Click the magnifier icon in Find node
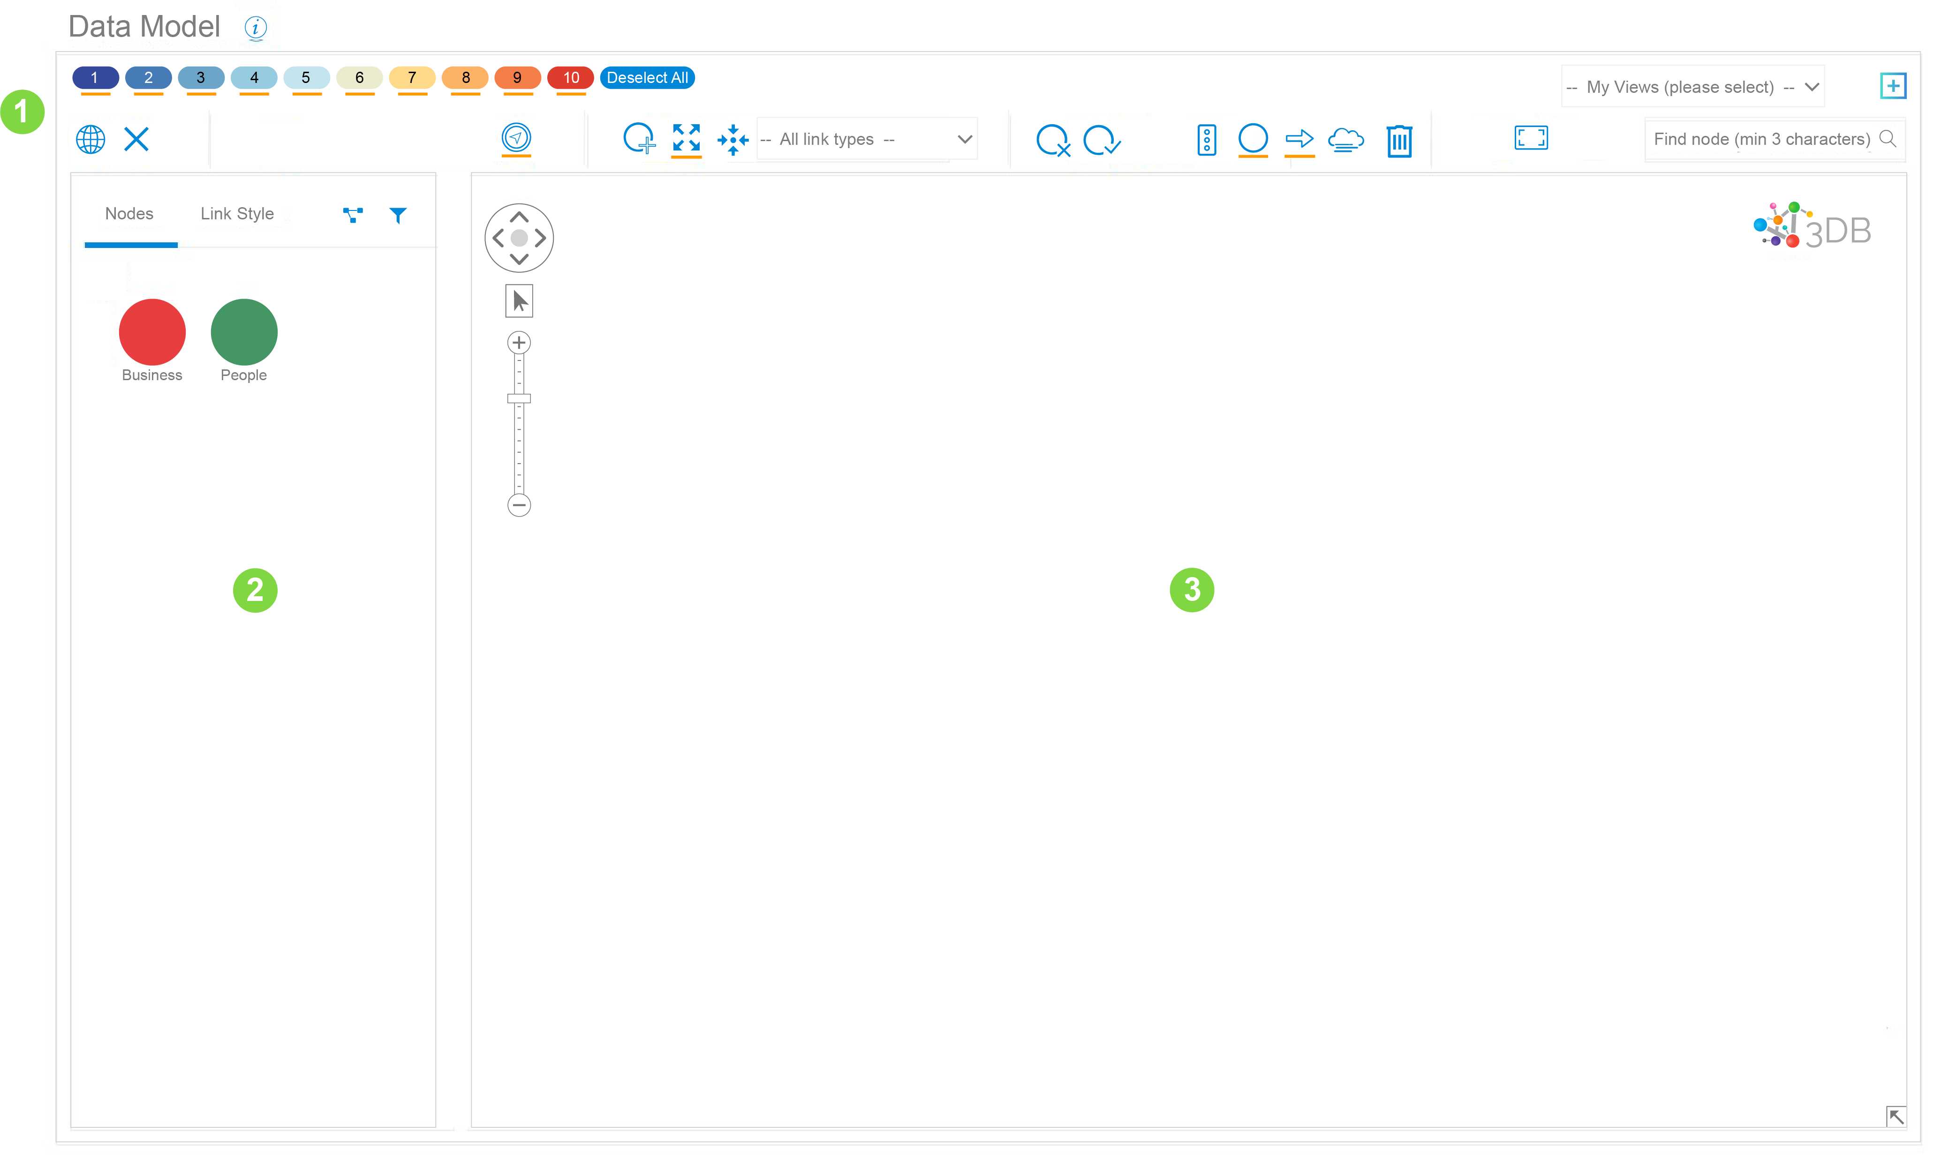Viewport: 1941px width, 1155px height. [x=1887, y=139]
